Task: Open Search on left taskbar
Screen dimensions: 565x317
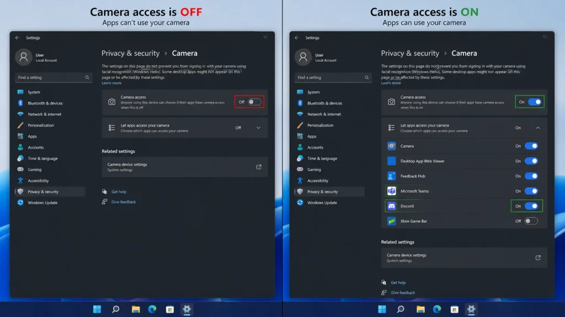Action: pyautogui.click(x=115, y=309)
